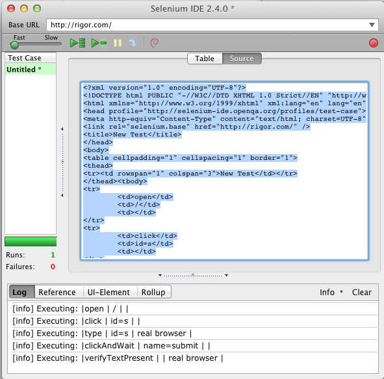Zoom the Selenium IDE window

point(37,8)
